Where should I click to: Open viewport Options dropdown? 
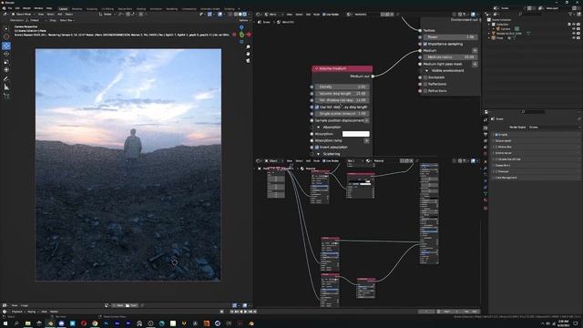pos(244,20)
